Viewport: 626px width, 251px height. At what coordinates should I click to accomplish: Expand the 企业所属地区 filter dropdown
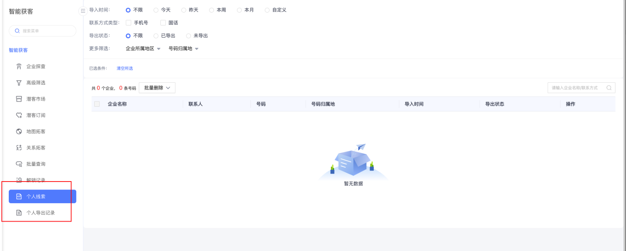143,49
